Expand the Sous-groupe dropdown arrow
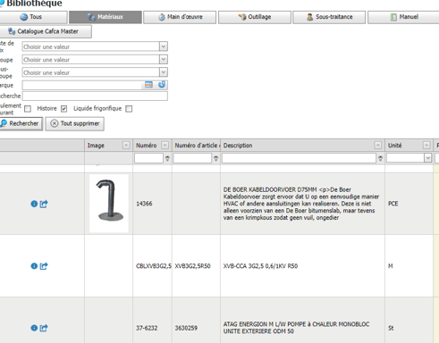Image resolution: width=439 pixels, height=343 pixels. (164, 72)
